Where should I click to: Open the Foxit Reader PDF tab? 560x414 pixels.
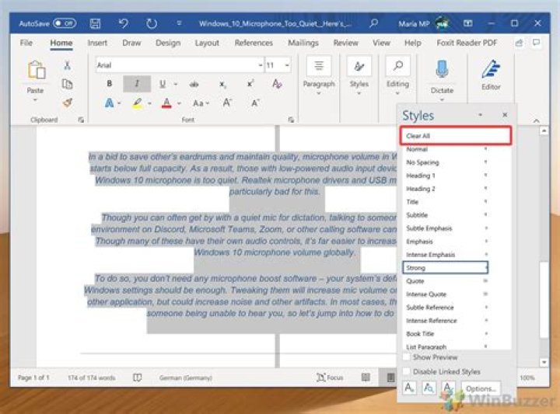(467, 43)
